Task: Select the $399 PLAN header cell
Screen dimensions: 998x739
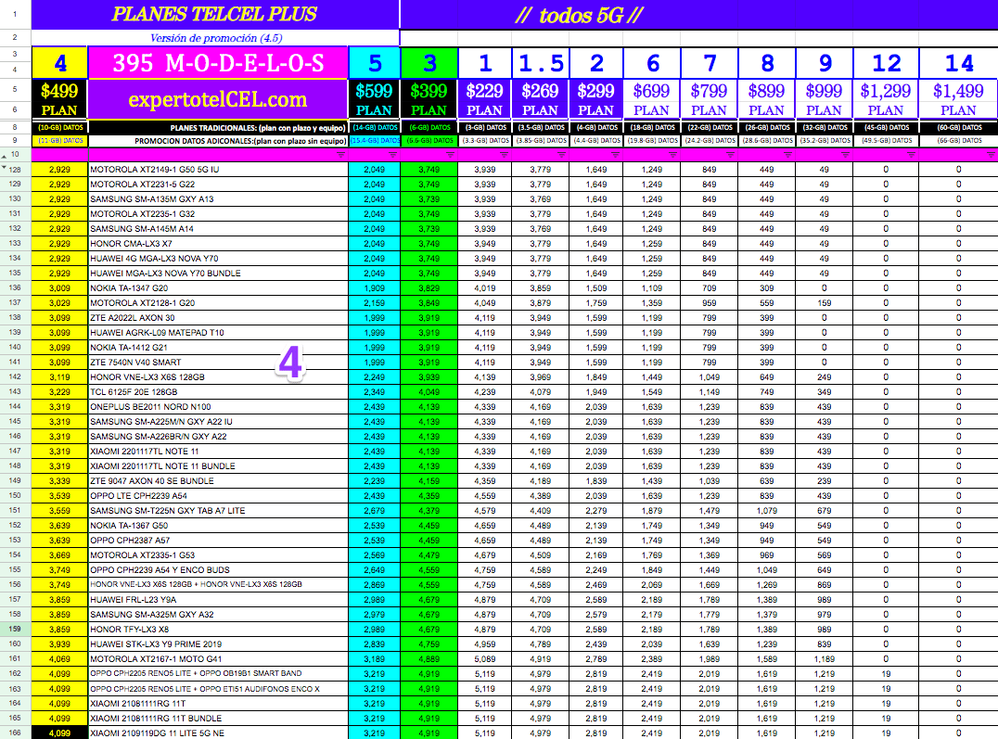Action: point(429,99)
